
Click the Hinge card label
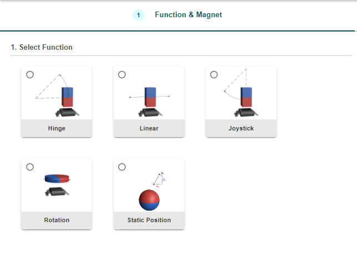coord(57,128)
